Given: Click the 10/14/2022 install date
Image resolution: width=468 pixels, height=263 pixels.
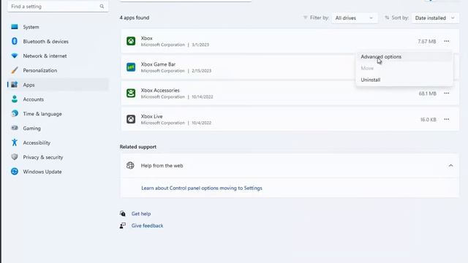Looking at the screenshot, I should point(203,97).
